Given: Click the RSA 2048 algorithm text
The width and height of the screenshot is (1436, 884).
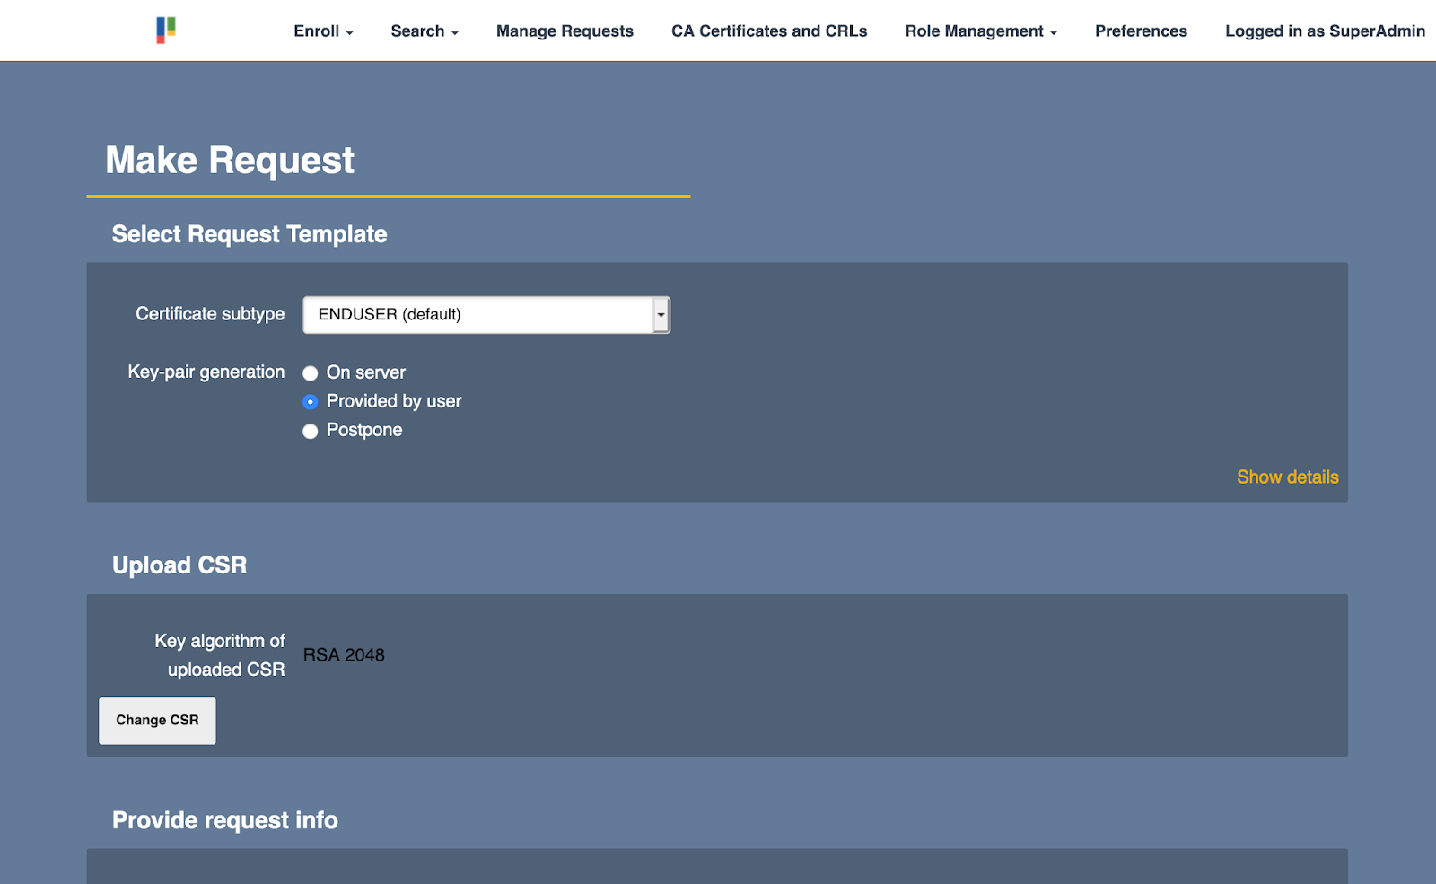Looking at the screenshot, I should click(x=343, y=654).
